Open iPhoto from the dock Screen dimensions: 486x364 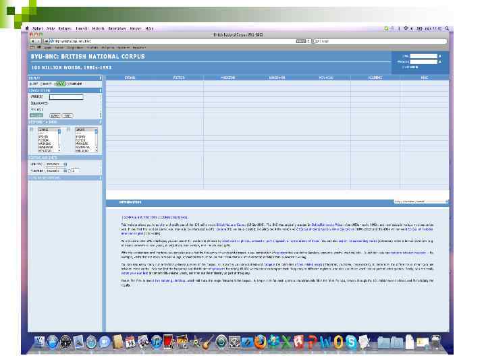[182, 342]
